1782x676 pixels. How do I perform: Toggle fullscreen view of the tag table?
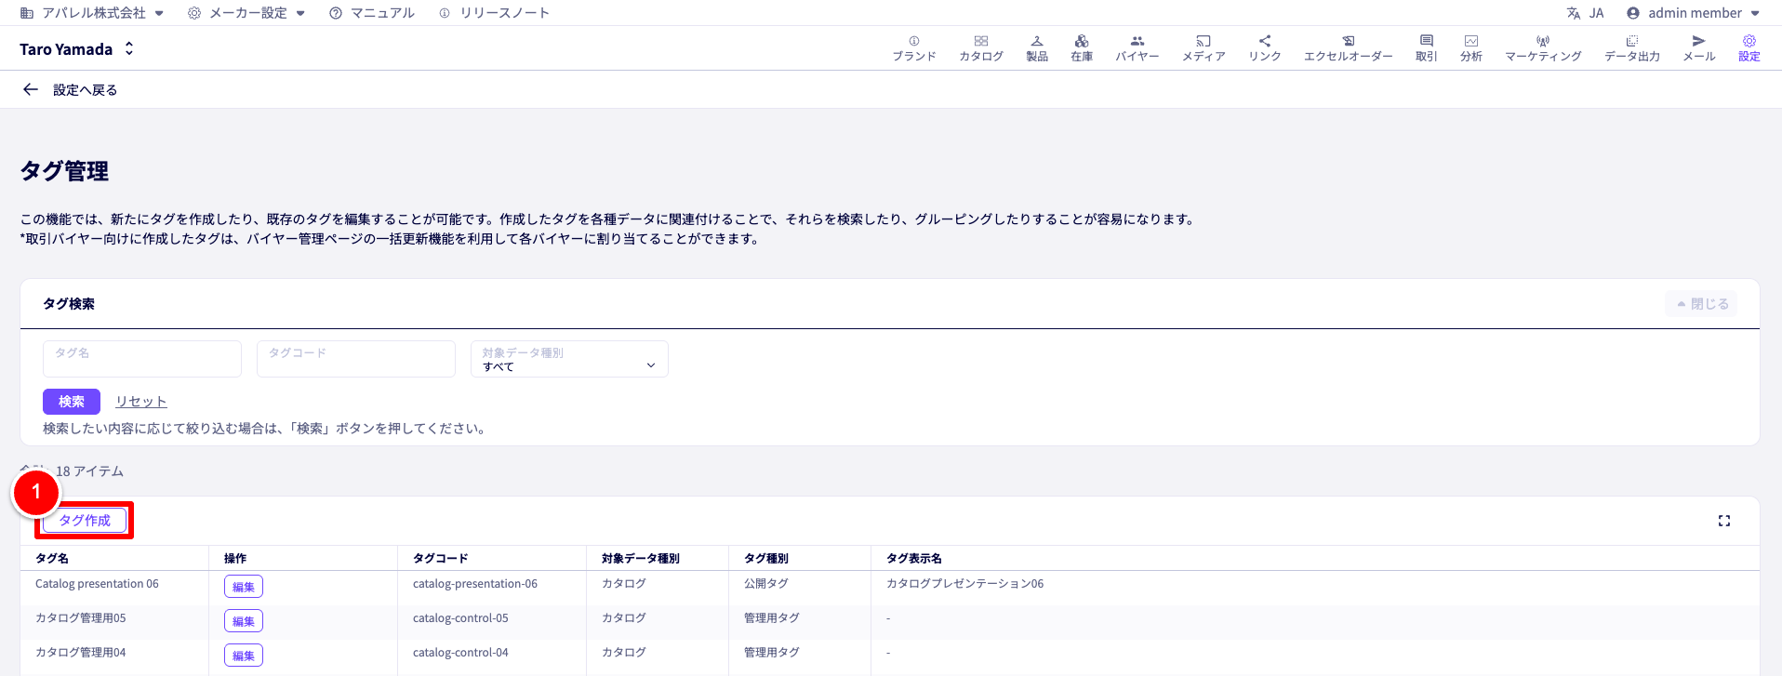1723,521
